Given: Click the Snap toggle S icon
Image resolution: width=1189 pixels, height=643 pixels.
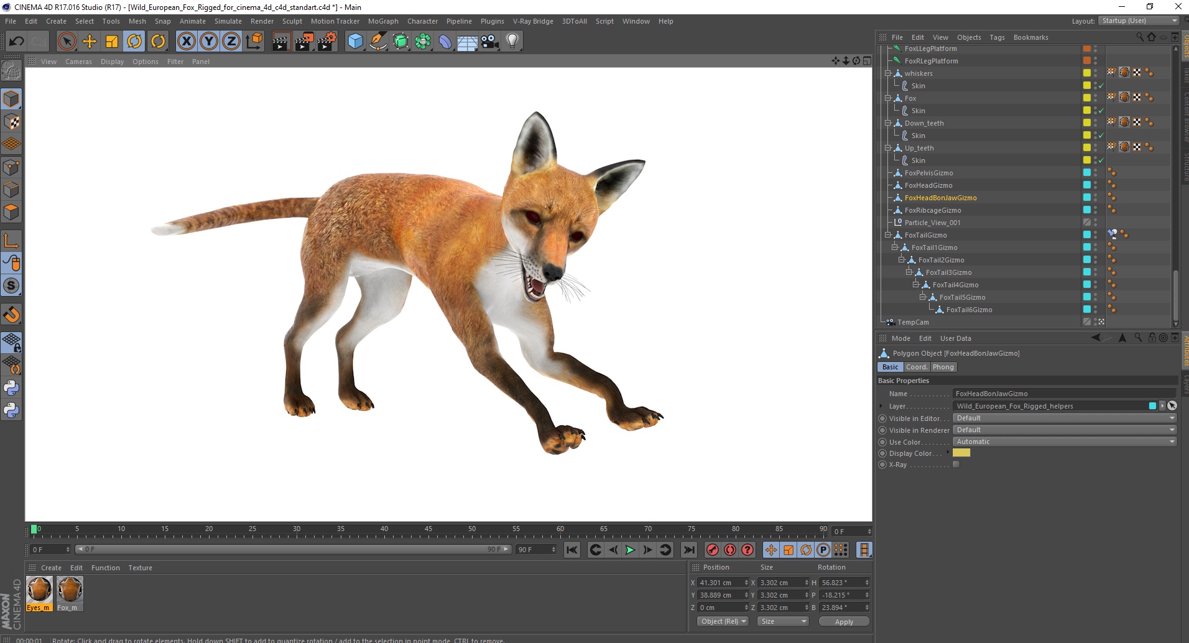Looking at the screenshot, I should (x=11, y=286).
